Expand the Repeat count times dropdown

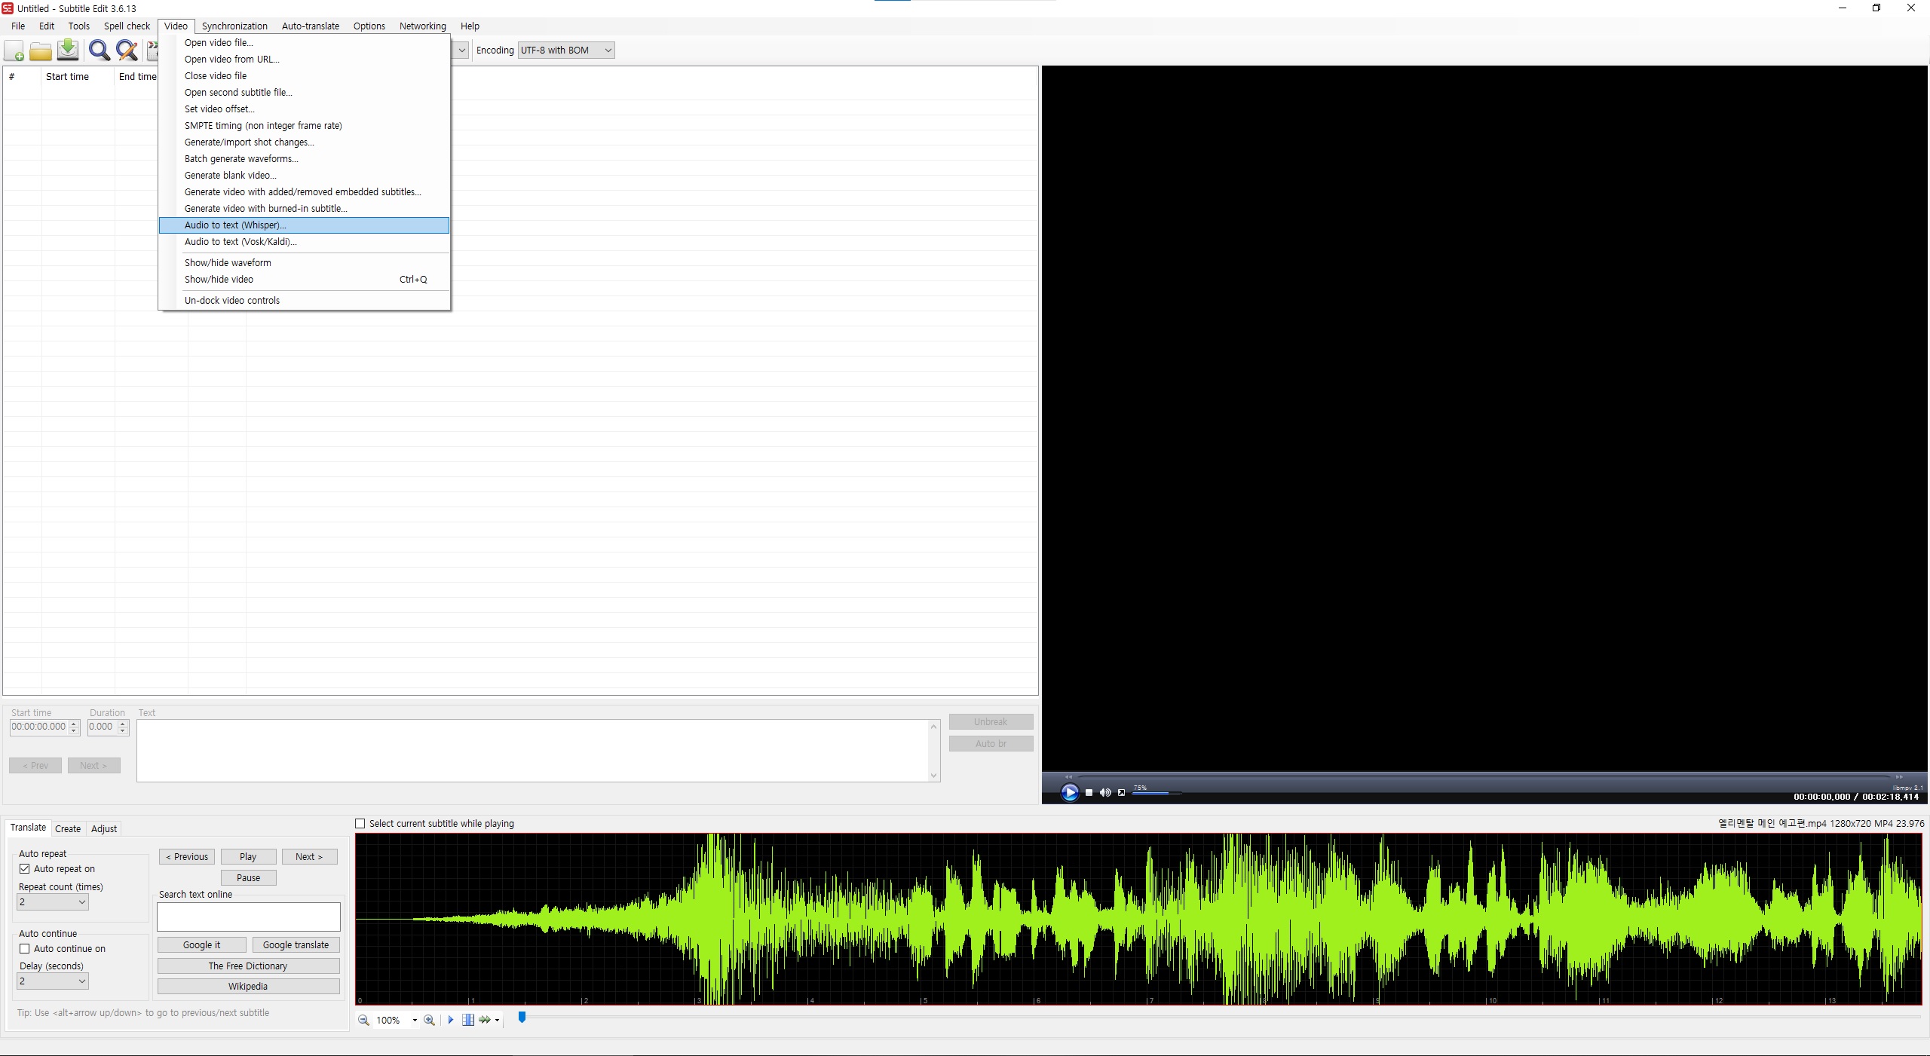click(53, 901)
